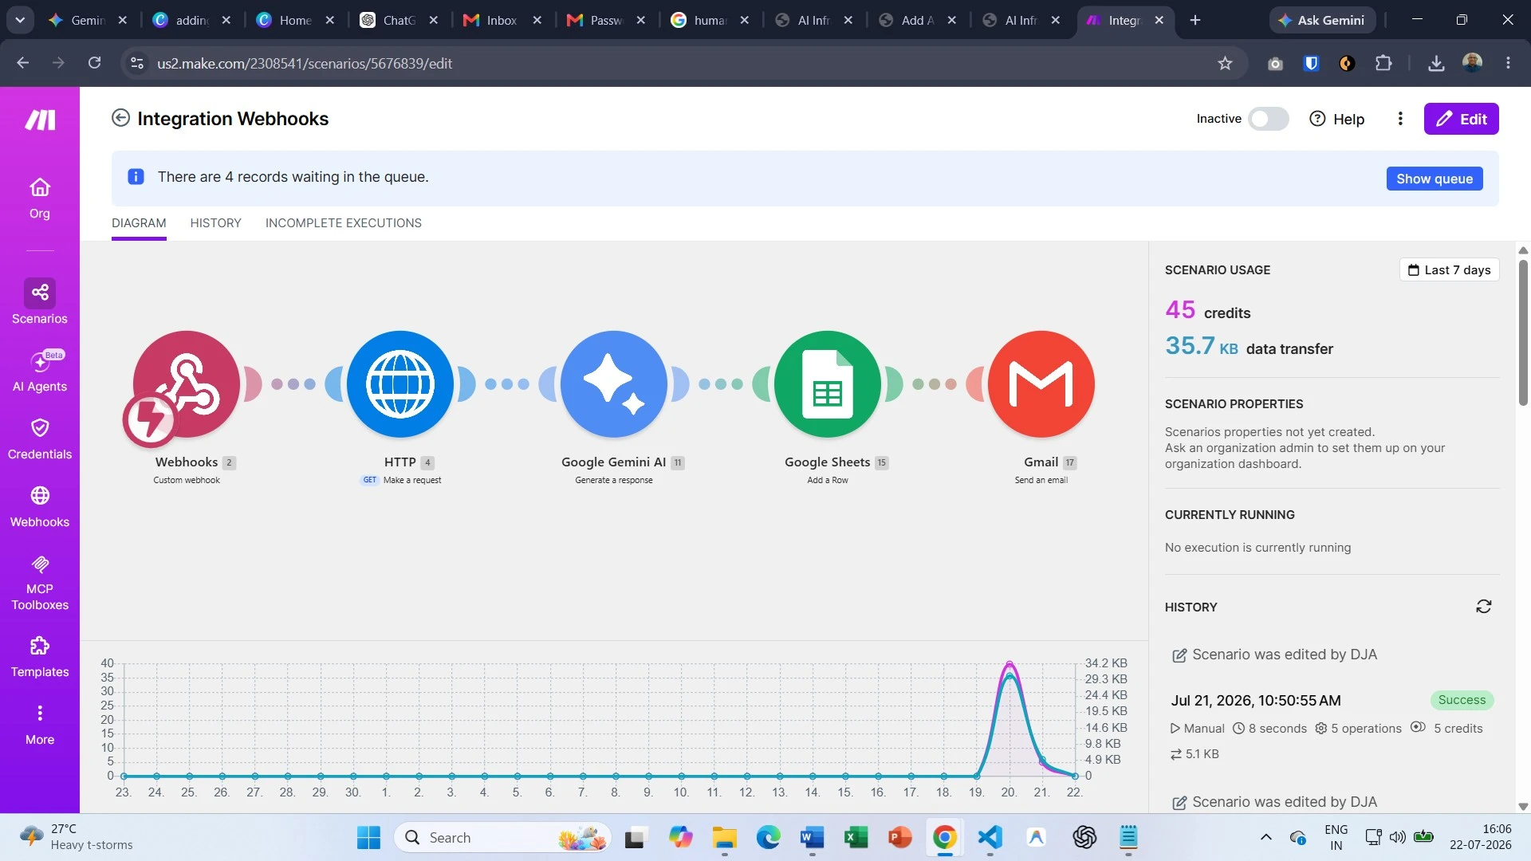Select the Gmail Send an email module
Screen dimensions: 1531x861
[1041, 384]
